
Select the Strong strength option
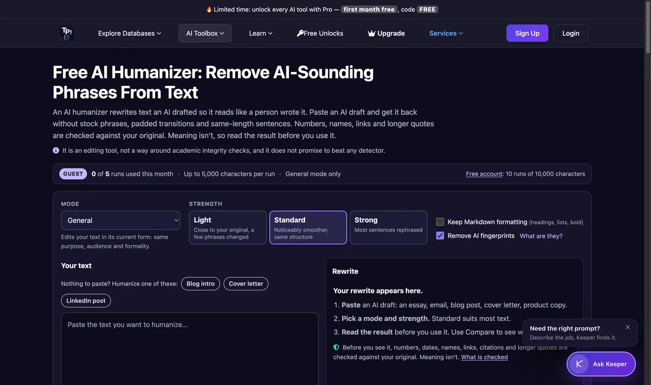[389, 228]
